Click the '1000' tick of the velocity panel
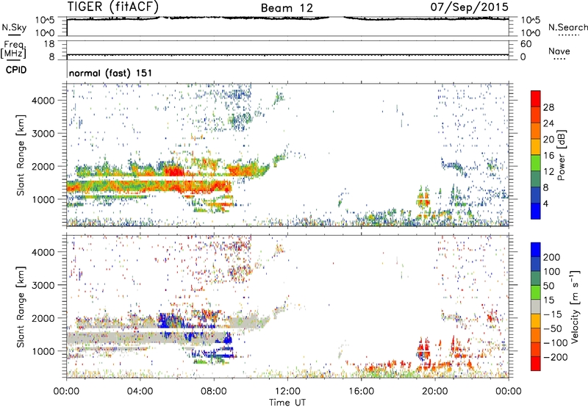The image size is (588, 407). pyautogui.click(x=43, y=351)
